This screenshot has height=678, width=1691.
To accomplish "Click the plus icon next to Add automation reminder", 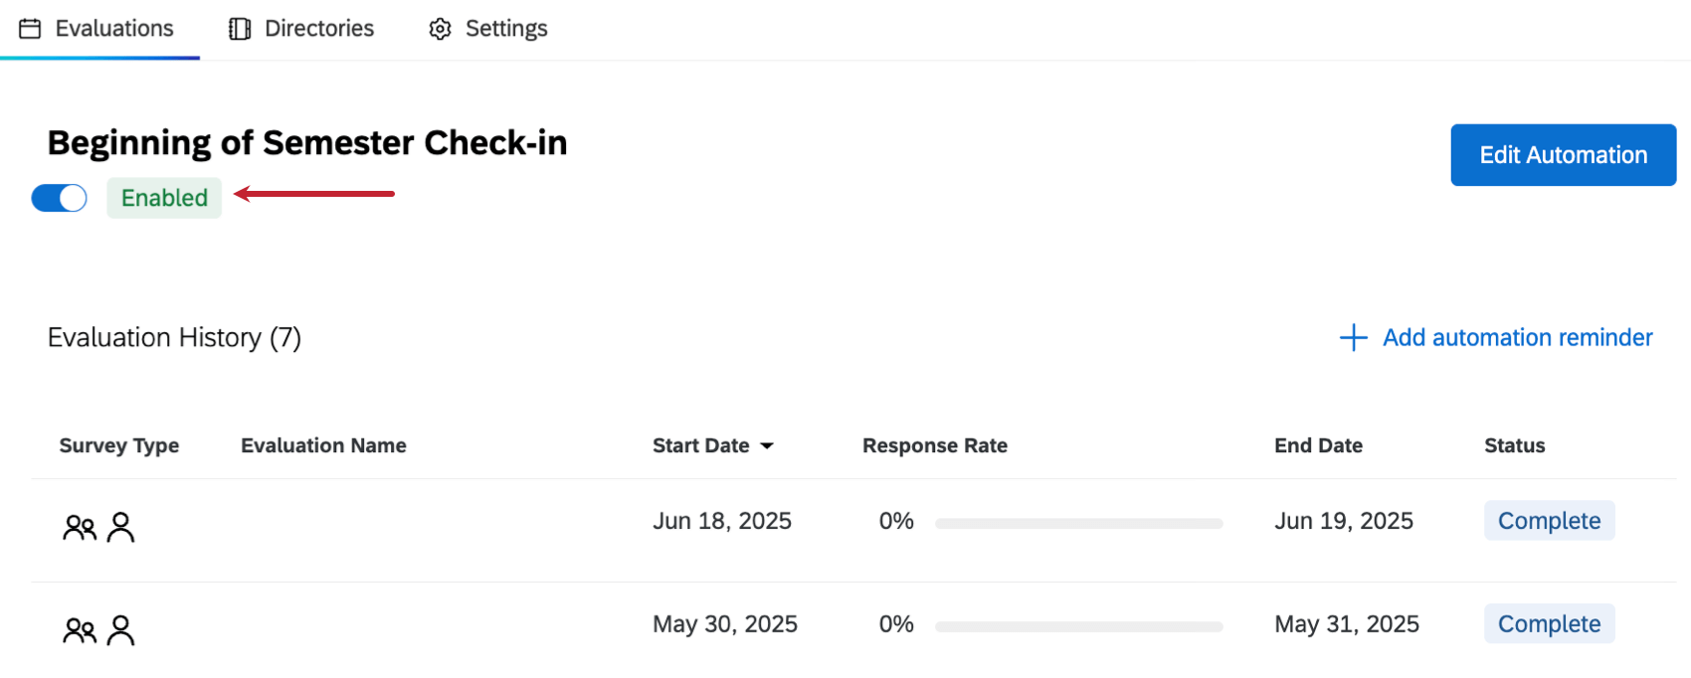I will 1353,338.
